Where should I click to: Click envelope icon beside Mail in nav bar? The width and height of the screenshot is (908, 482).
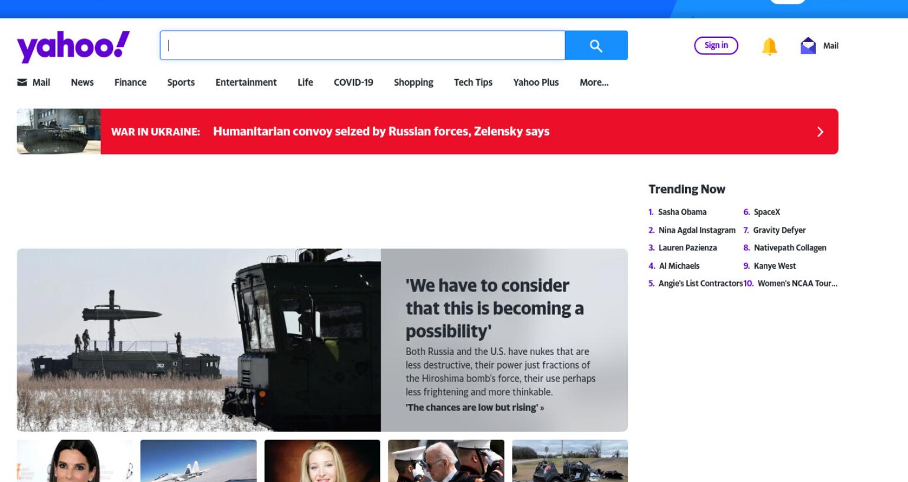point(22,82)
